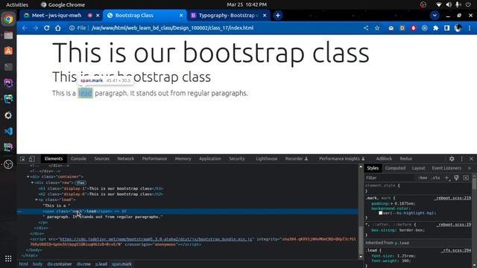Go to the browser home page
Screen dimensions: 477x268
(x=58, y=28)
